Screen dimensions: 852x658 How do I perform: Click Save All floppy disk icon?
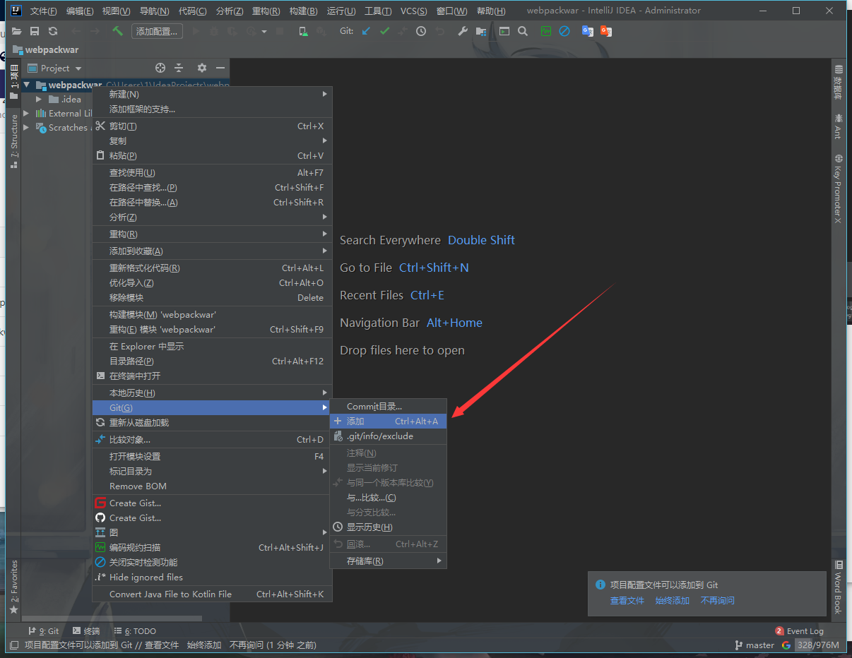pyautogui.click(x=35, y=31)
